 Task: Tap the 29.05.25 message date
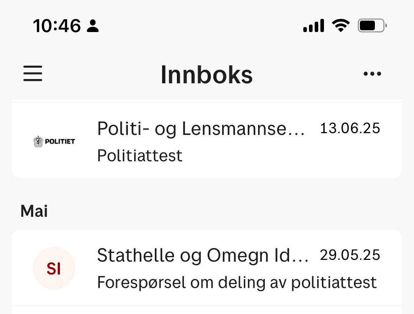[x=350, y=255]
